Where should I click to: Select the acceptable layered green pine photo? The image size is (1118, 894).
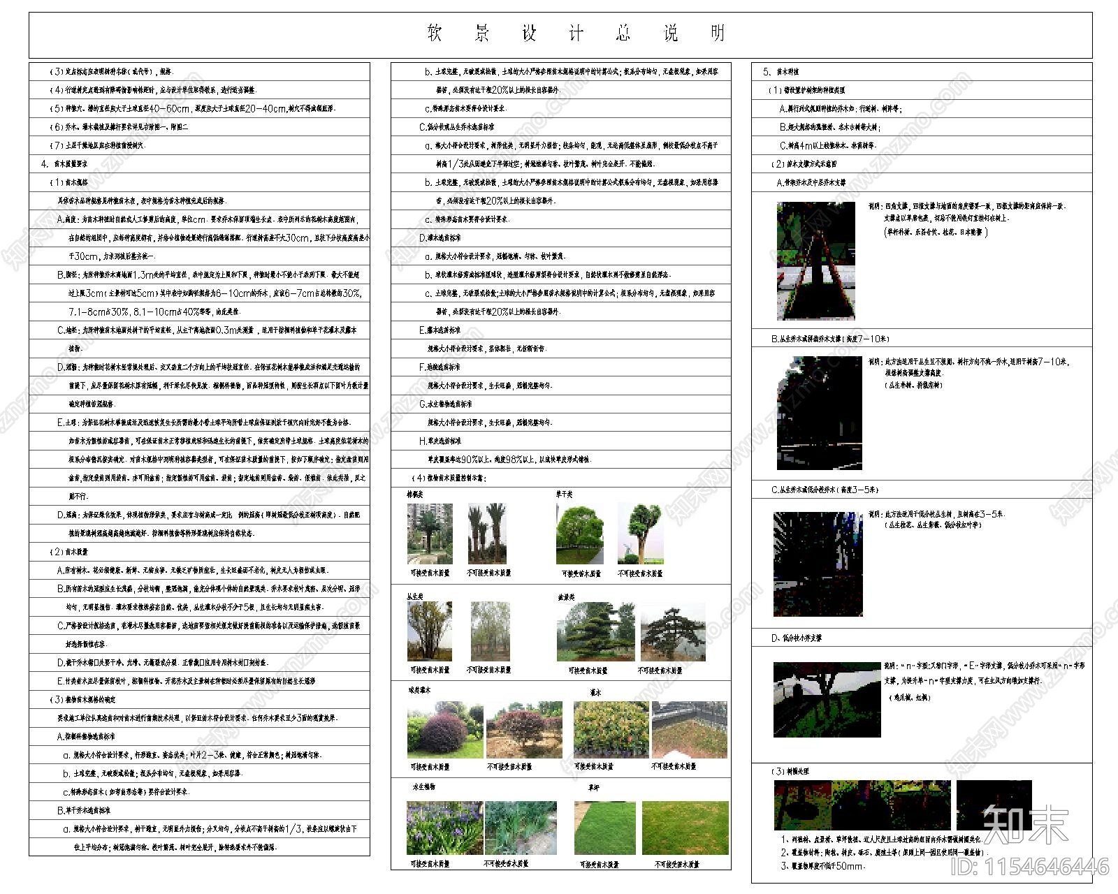[x=596, y=631]
